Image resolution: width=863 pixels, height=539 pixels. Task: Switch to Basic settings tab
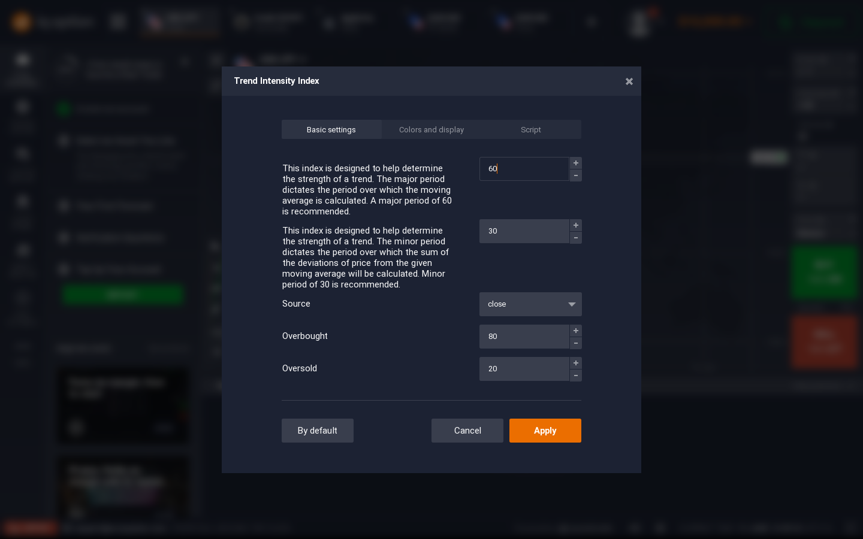[x=331, y=129]
